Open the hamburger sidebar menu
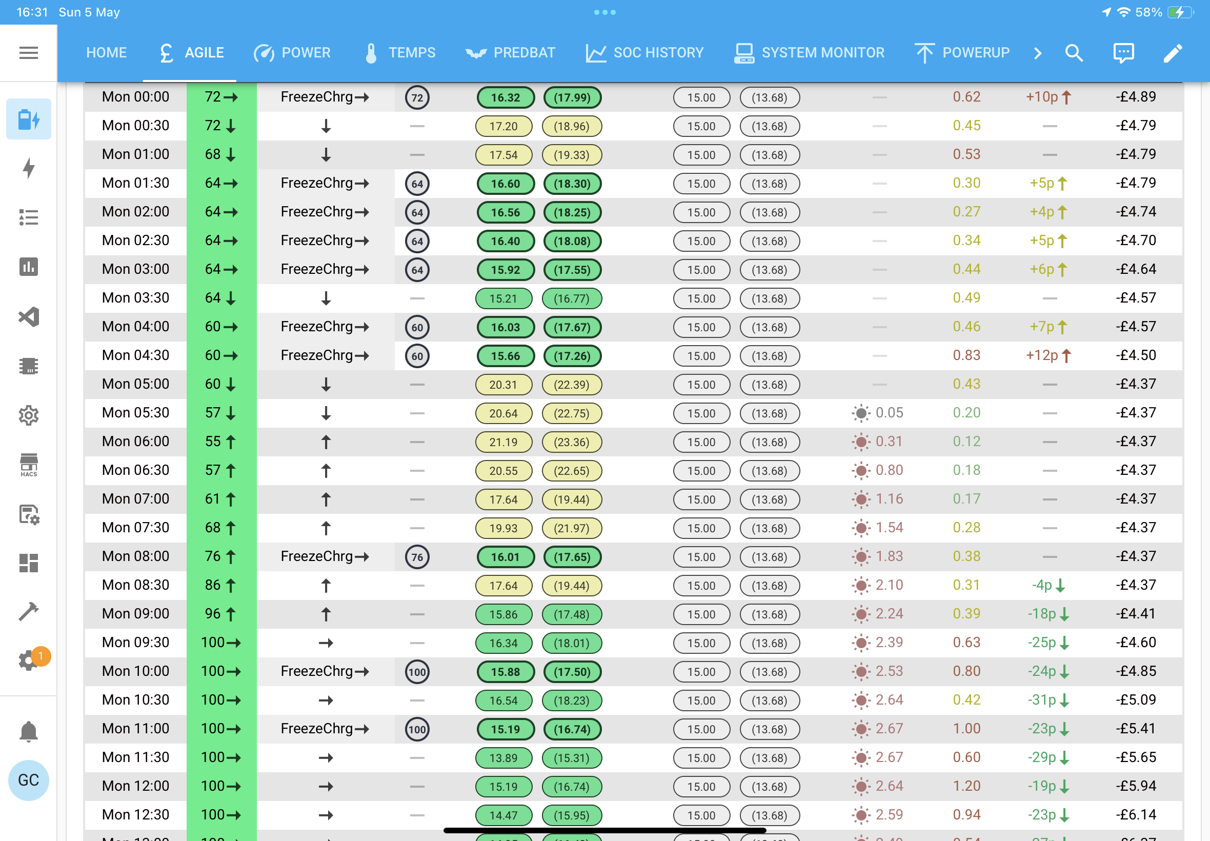The width and height of the screenshot is (1210, 841). point(28,53)
